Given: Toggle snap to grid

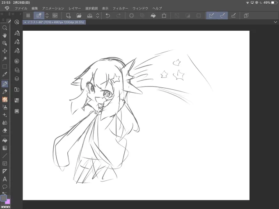Looking at the screenshot, I should (233, 16).
